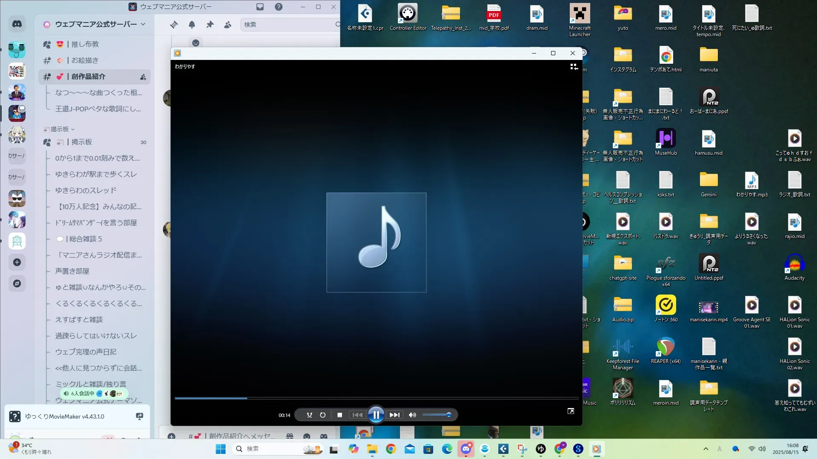Screen dimensions: 817x459
Task: Adjust the media player volume slider
Action: (437, 415)
